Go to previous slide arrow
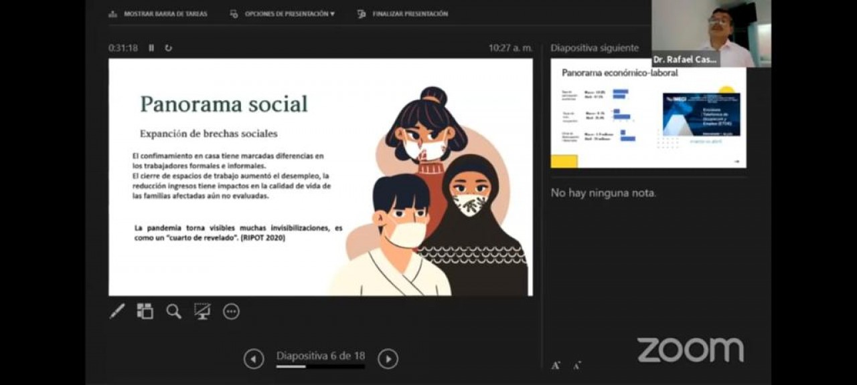 [x=253, y=359]
